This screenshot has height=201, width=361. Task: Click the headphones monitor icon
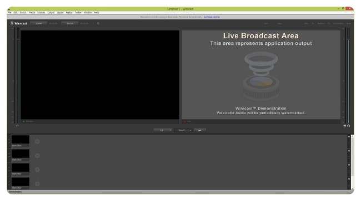[349, 126]
